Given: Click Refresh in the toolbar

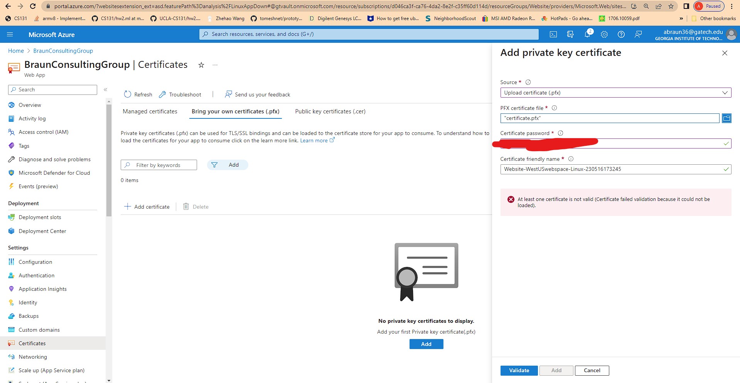Looking at the screenshot, I should click(x=138, y=94).
